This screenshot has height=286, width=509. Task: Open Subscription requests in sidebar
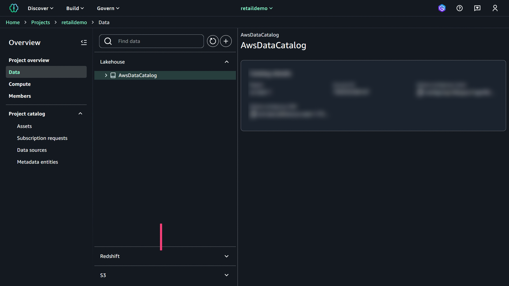point(42,138)
